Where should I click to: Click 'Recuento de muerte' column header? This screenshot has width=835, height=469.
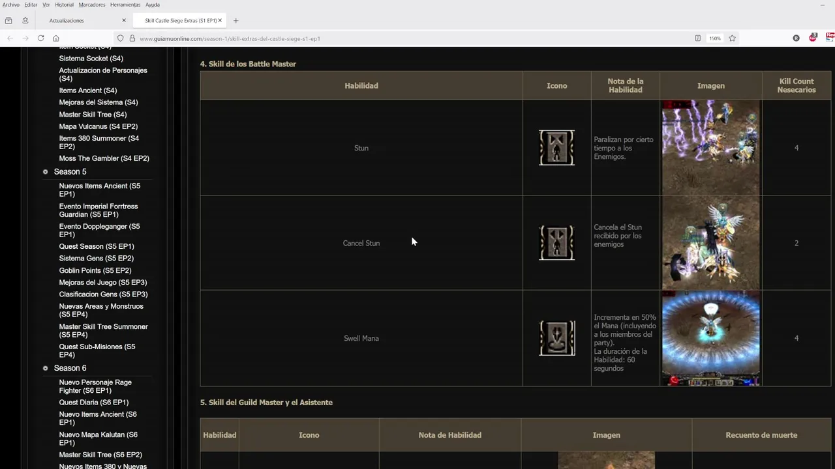761,435
